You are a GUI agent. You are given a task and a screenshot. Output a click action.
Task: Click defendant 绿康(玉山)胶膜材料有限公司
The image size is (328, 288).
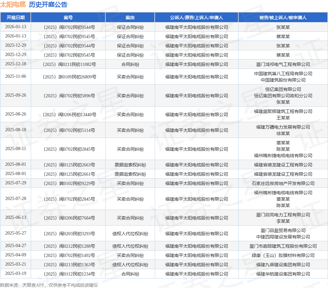[283, 255]
